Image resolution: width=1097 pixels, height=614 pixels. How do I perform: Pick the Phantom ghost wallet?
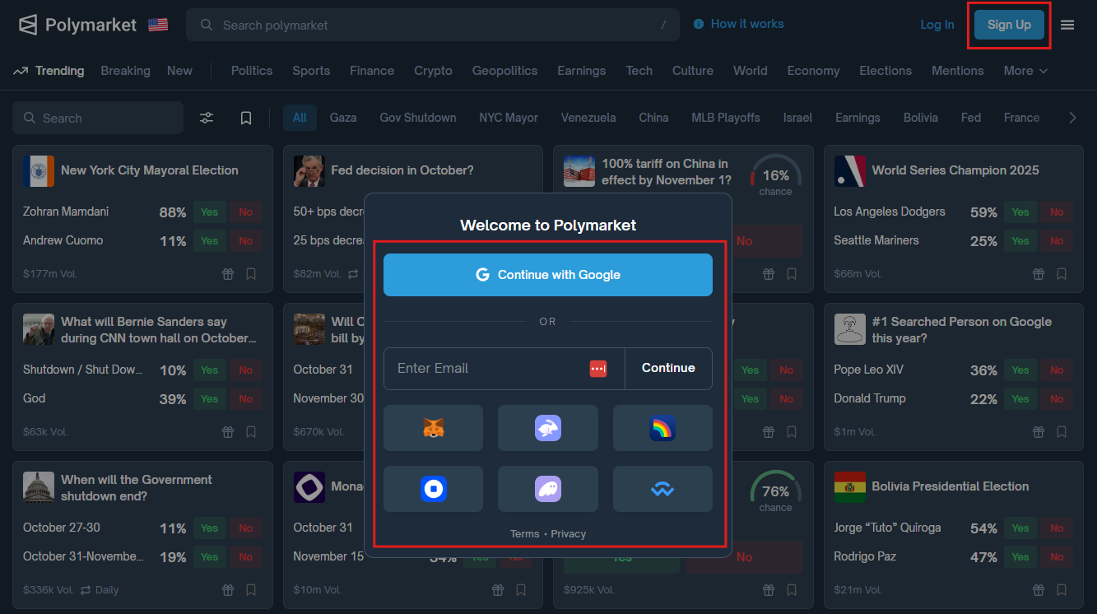pos(547,489)
